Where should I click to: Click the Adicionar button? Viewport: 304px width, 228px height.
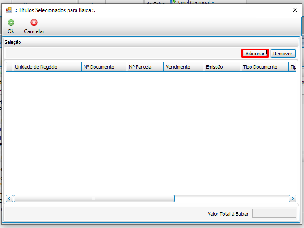click(x=255, y=53)
